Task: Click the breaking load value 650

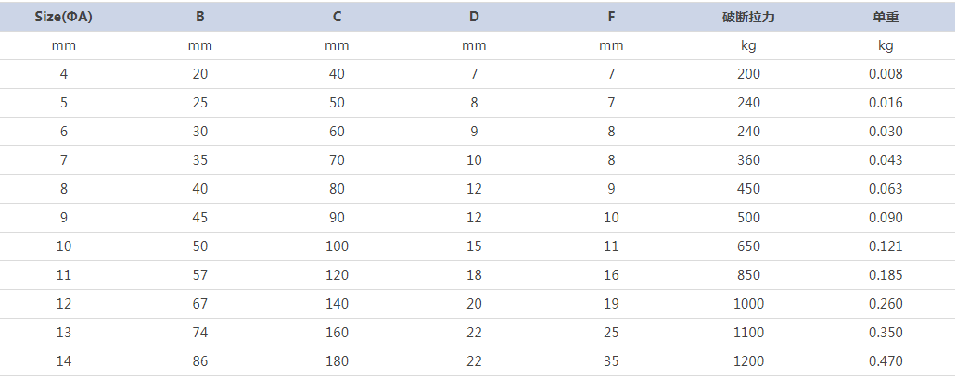Action: click(748, 246)
